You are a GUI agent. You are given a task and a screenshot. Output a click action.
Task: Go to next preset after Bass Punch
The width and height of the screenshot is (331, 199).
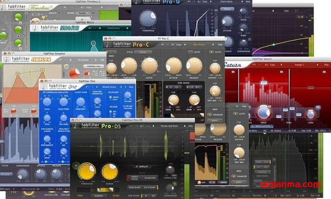pyautogui.click(x=213, y=45)
